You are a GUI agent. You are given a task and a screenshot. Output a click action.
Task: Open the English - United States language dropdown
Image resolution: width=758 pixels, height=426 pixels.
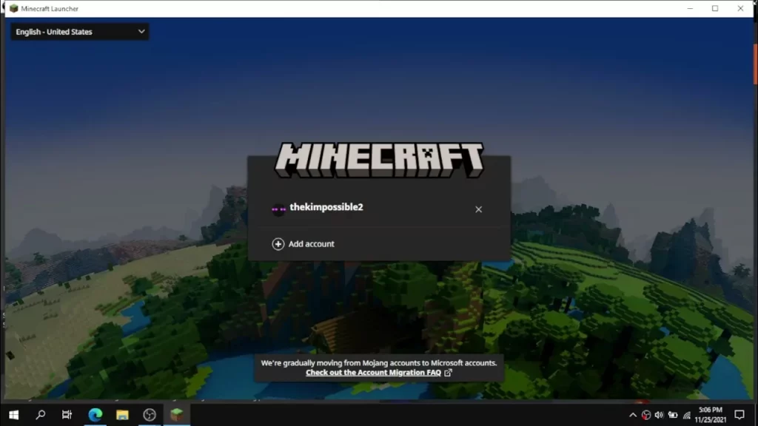[x=79, y=32]
